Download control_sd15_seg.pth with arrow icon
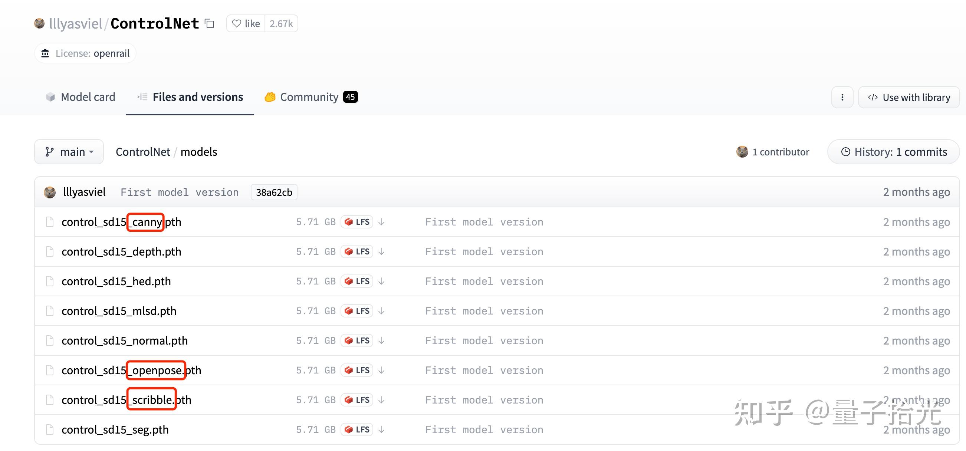Image resolution: width=966 pixels, height=451 pixels. coord(381,429)
